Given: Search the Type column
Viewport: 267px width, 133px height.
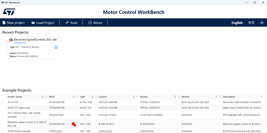Looking at the screenshot, I should click(x=96, y=97).
